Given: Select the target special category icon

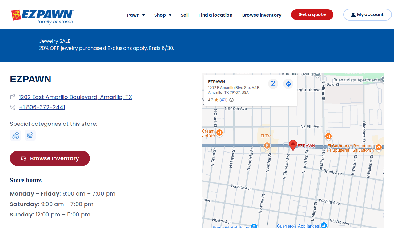Looking at the screenshot, I should coord(30,135).
